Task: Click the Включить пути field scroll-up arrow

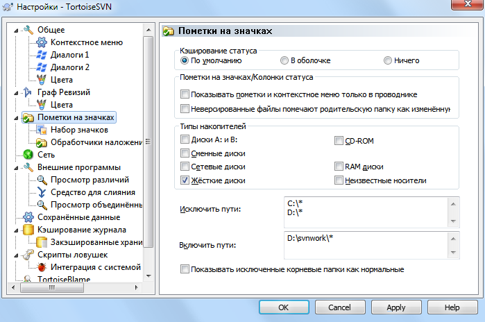Action: pyautogui.click(x=453, y=239)
